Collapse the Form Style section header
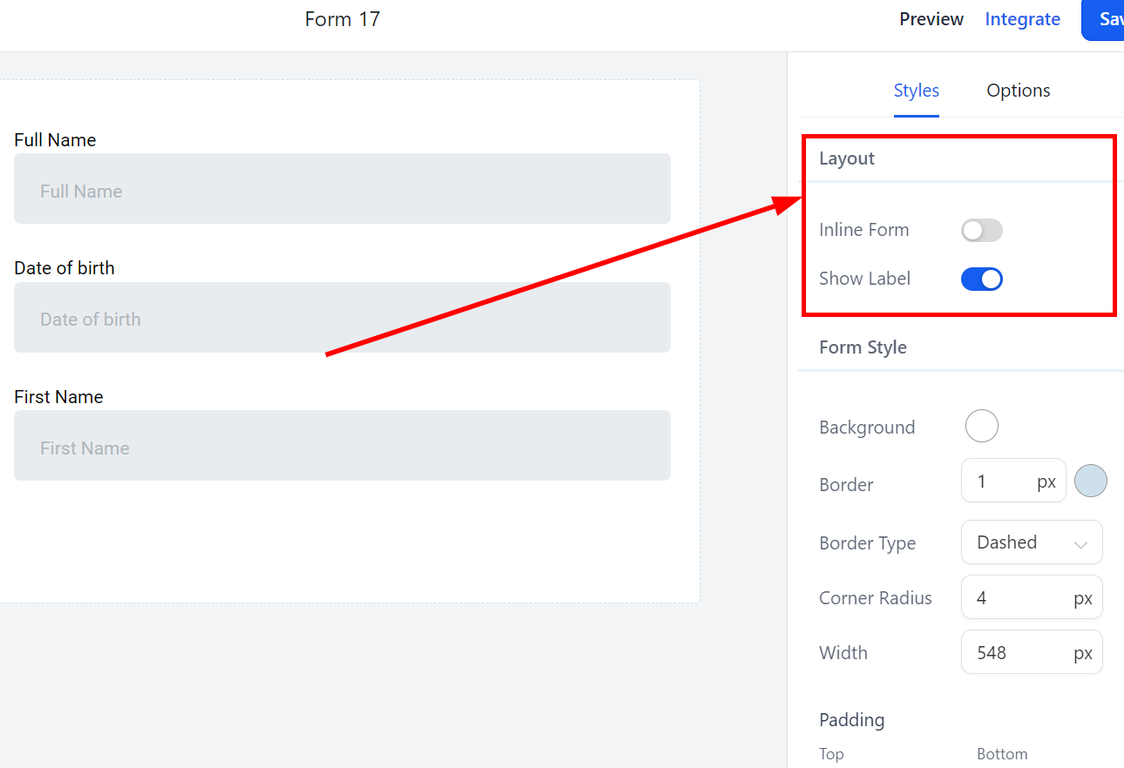Image resolution: width=1124 pixels, height=768 pixels. coord(863,347)
